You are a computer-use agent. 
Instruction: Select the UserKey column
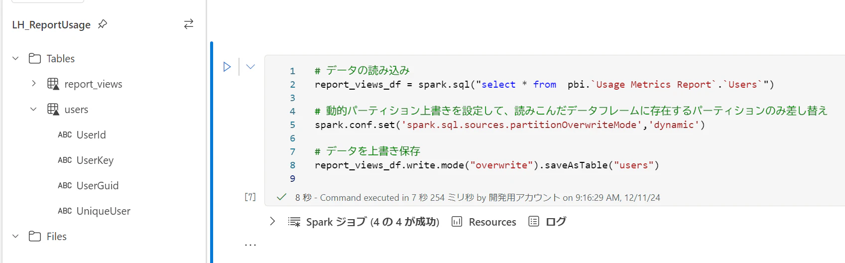[95, 160]
